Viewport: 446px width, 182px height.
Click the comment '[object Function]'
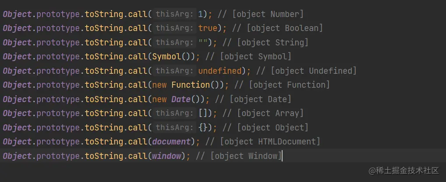pos(289,85)
